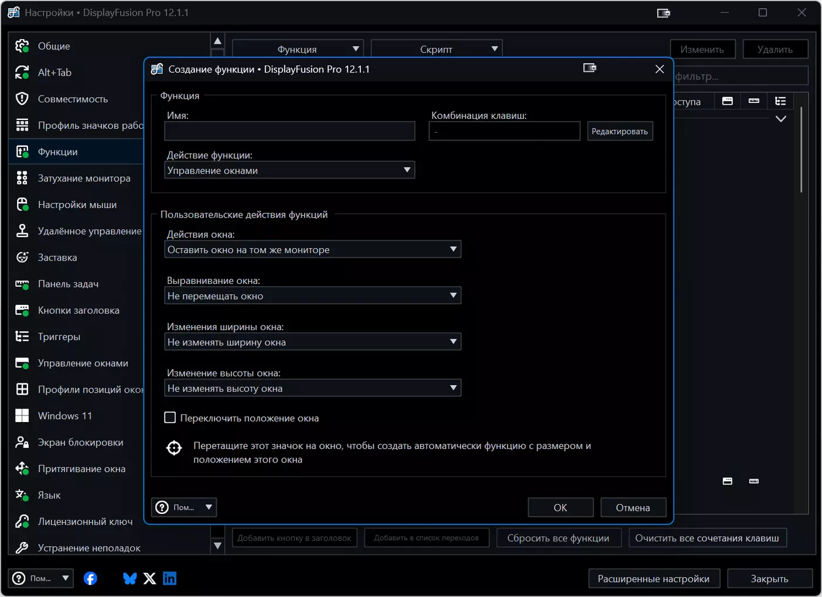
Task: Click the Профиль значков icon in sidebar
Action: pyautogui.click(x=22, y=125)
